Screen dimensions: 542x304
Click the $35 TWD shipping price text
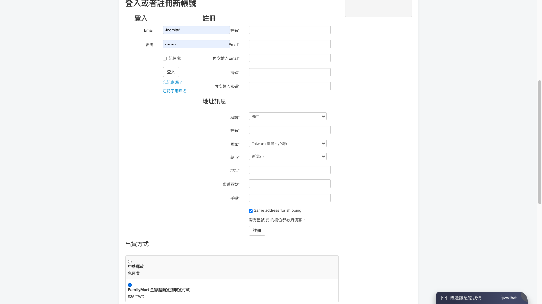coord(136,297)
